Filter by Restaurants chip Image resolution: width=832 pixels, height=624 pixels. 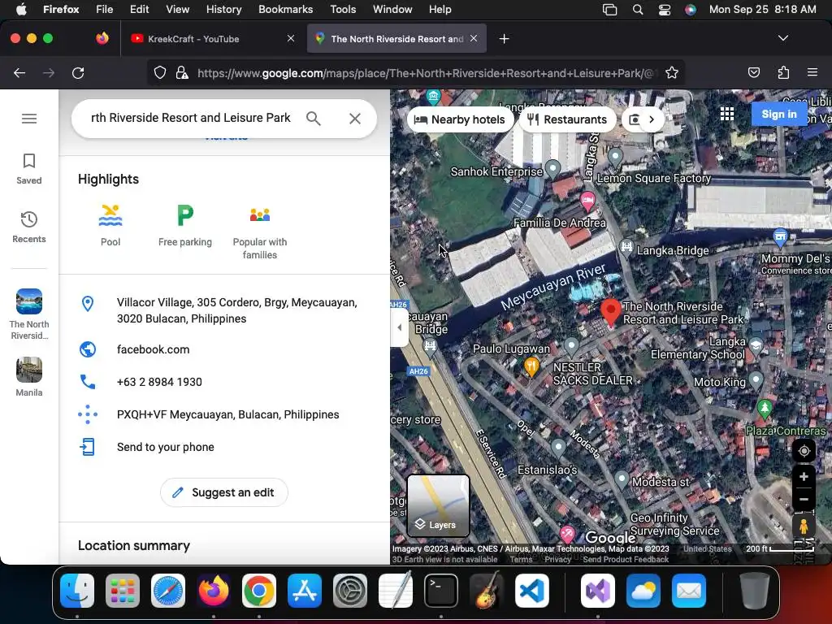click(x=567, y=119)
